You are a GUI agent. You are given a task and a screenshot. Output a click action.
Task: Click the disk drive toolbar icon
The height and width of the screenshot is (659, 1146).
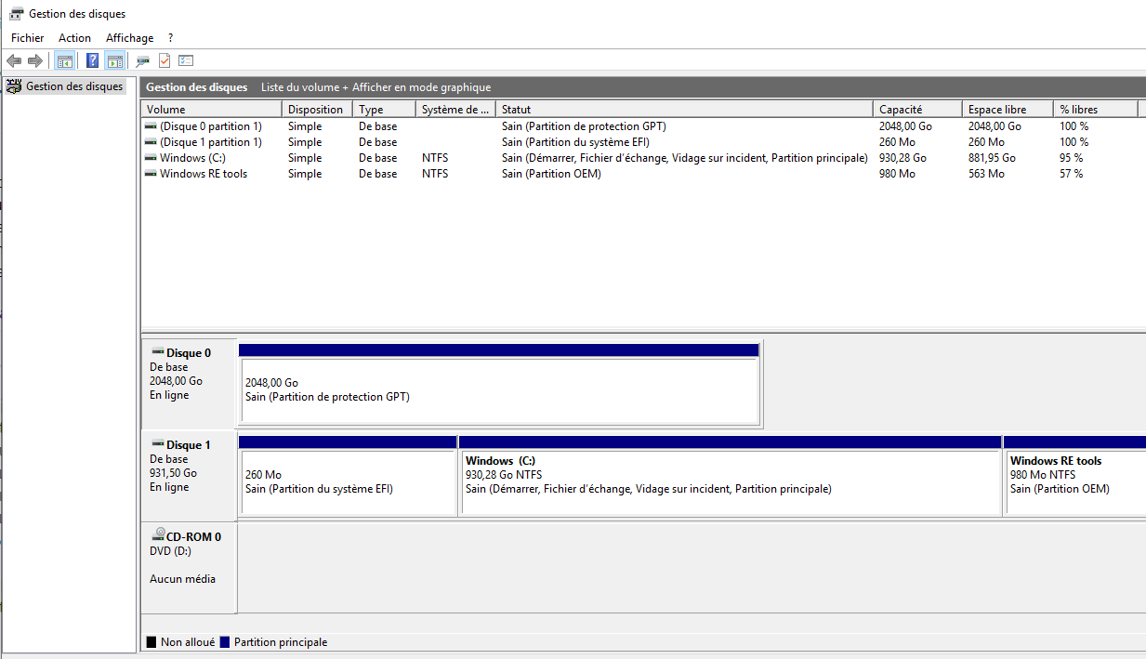coord(142,61)
